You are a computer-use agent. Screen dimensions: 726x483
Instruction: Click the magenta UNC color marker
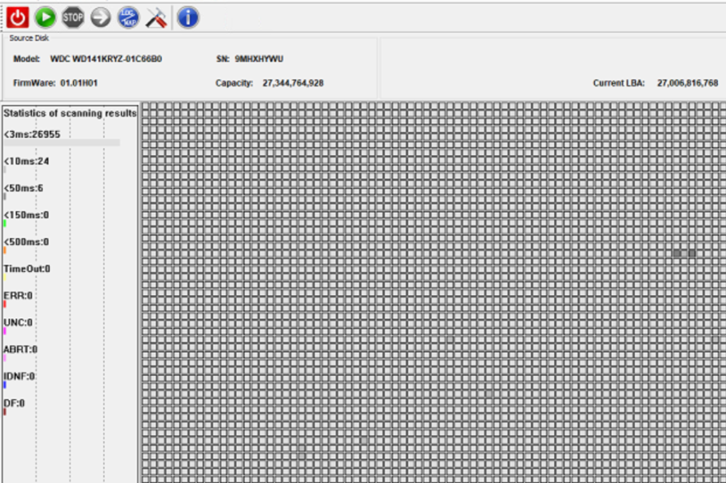point(5,331)
